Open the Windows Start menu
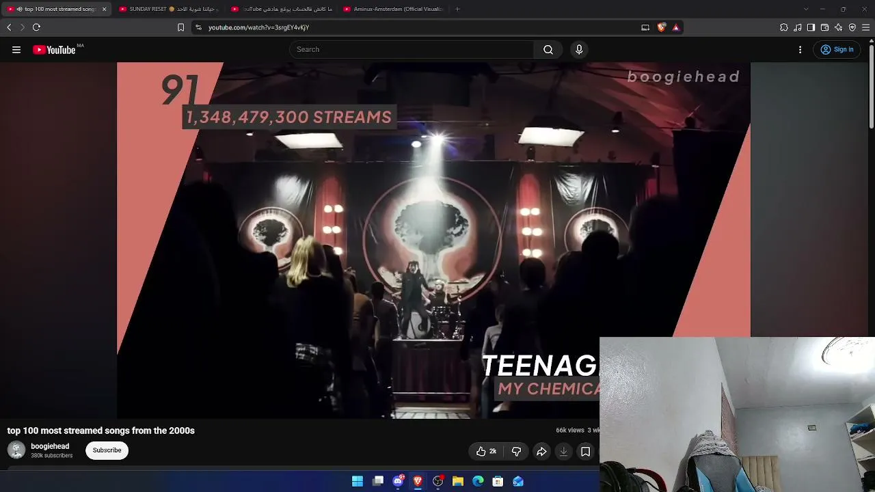The width and height of the screenshot is (875, 492). [x=358, y=481]
